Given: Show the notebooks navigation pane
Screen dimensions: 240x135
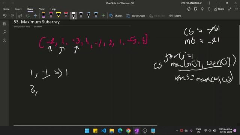Looking at the screenshot, I should tap(4, 24).
